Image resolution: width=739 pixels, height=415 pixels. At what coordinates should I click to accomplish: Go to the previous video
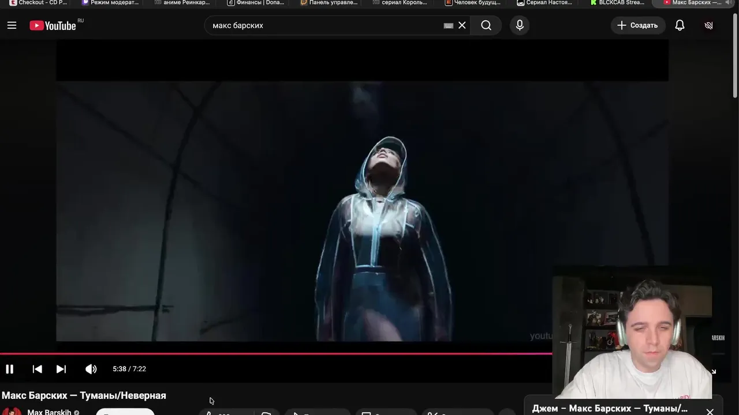coord(37,369)
